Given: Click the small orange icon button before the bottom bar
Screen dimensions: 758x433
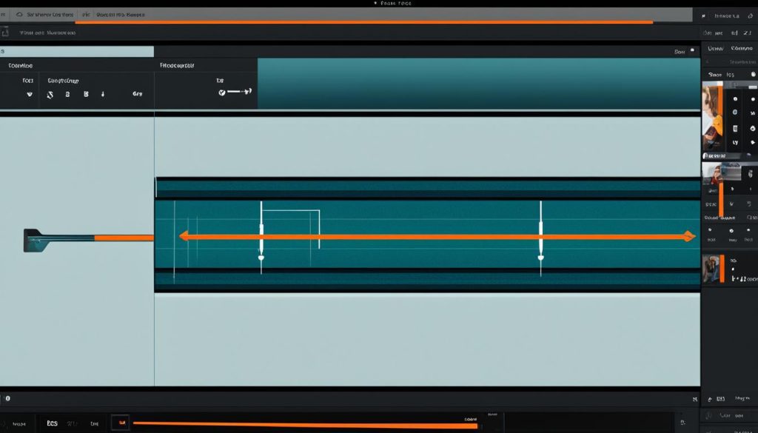Looking at the screenshot, I should pyautogui.click(x=121, y=423).
